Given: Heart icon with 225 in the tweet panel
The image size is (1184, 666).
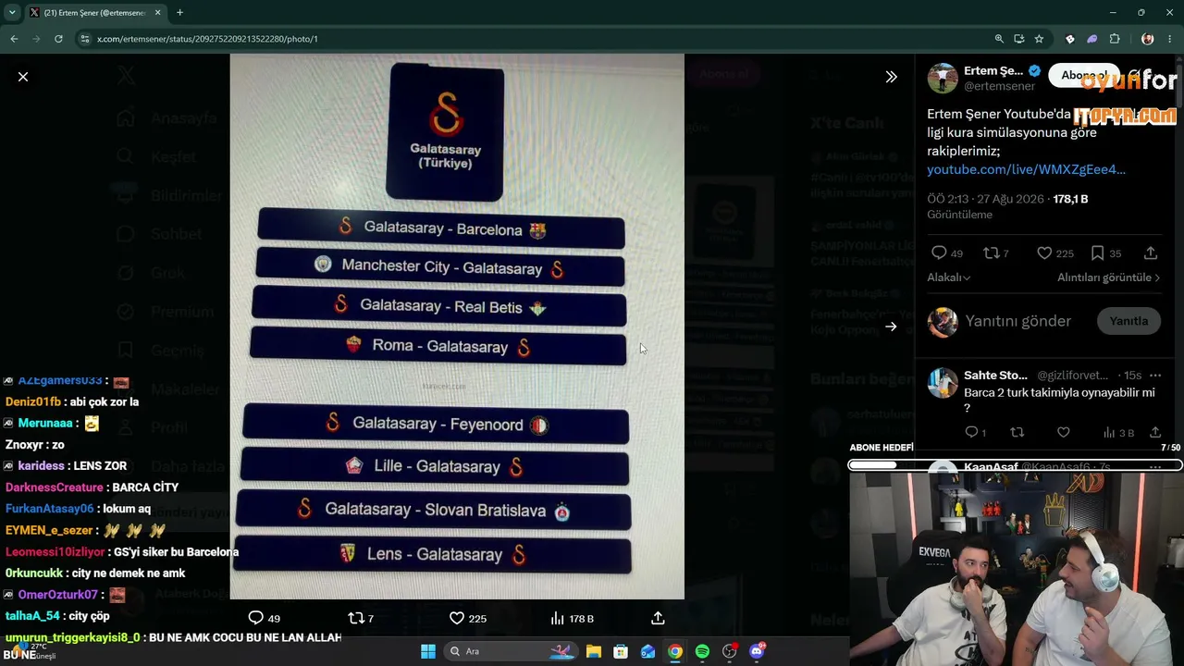Looking at the screenshot, I should pyautogui.click(x=1044, y=253).
